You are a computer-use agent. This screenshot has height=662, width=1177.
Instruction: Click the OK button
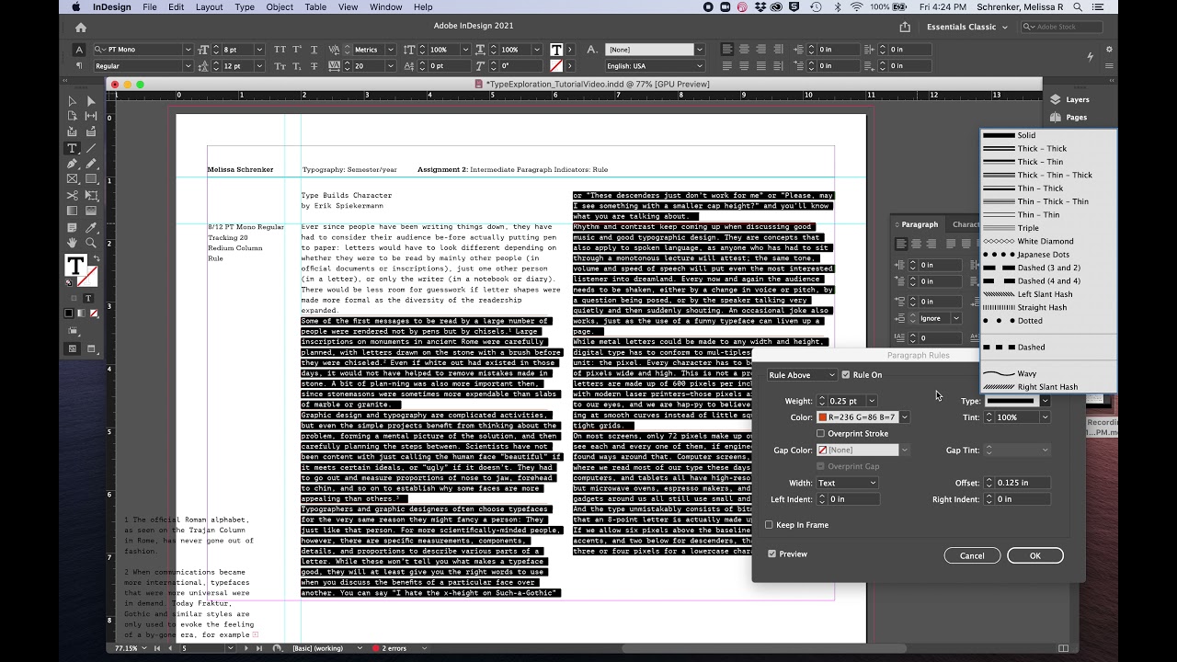pyautogui.click(x=1035, y=555)
